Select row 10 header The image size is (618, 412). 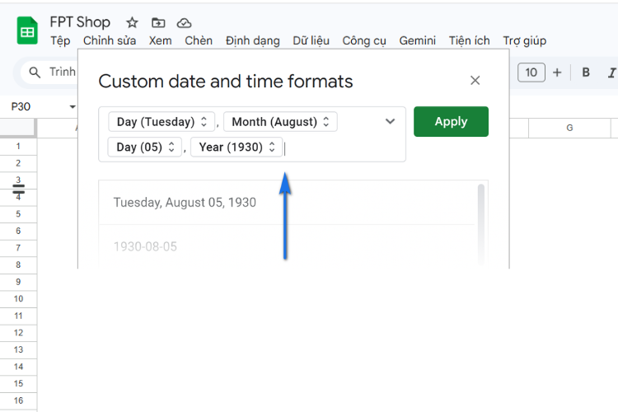click(x=18, y=299)
